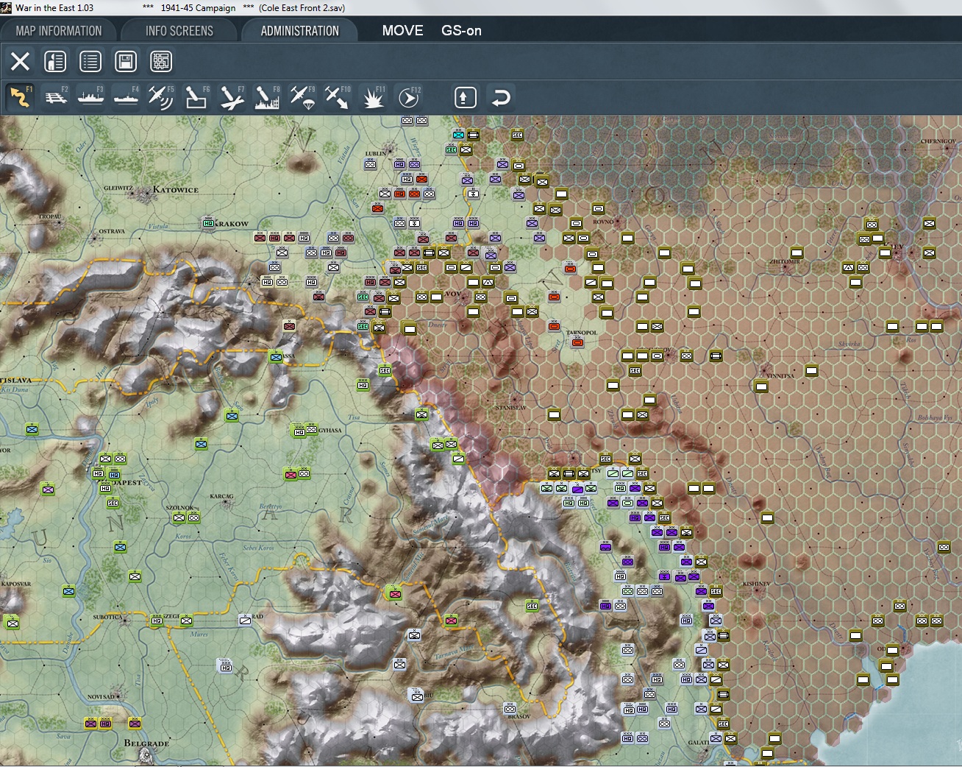
Task: Select the F11 explosion icon
Action: pos(373,97)
